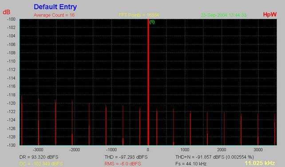The height and width of the screenshot is (167, 285).
Task: Click the red 'HpW' logo text
Action: pos(270,15)
